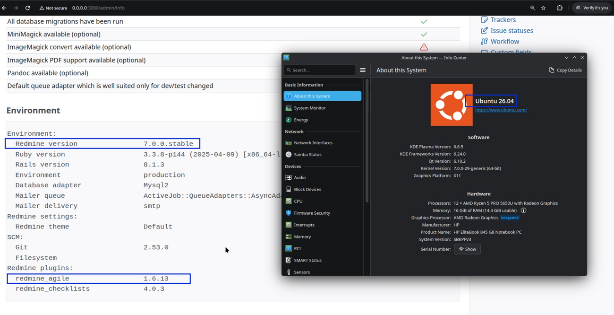Click the Info Center window app icon

(x=286, y=58)
